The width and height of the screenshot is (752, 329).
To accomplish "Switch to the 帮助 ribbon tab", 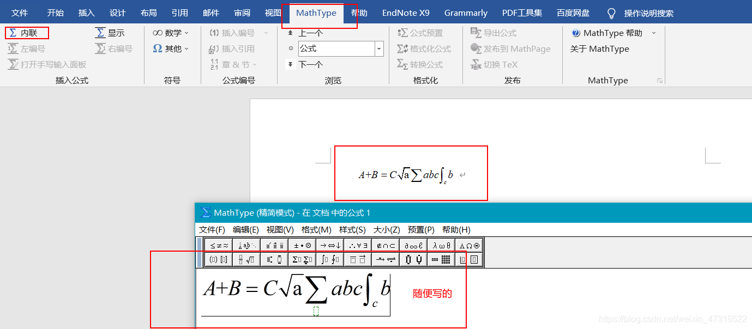I will pyautogui.click(x=359, y=13).
